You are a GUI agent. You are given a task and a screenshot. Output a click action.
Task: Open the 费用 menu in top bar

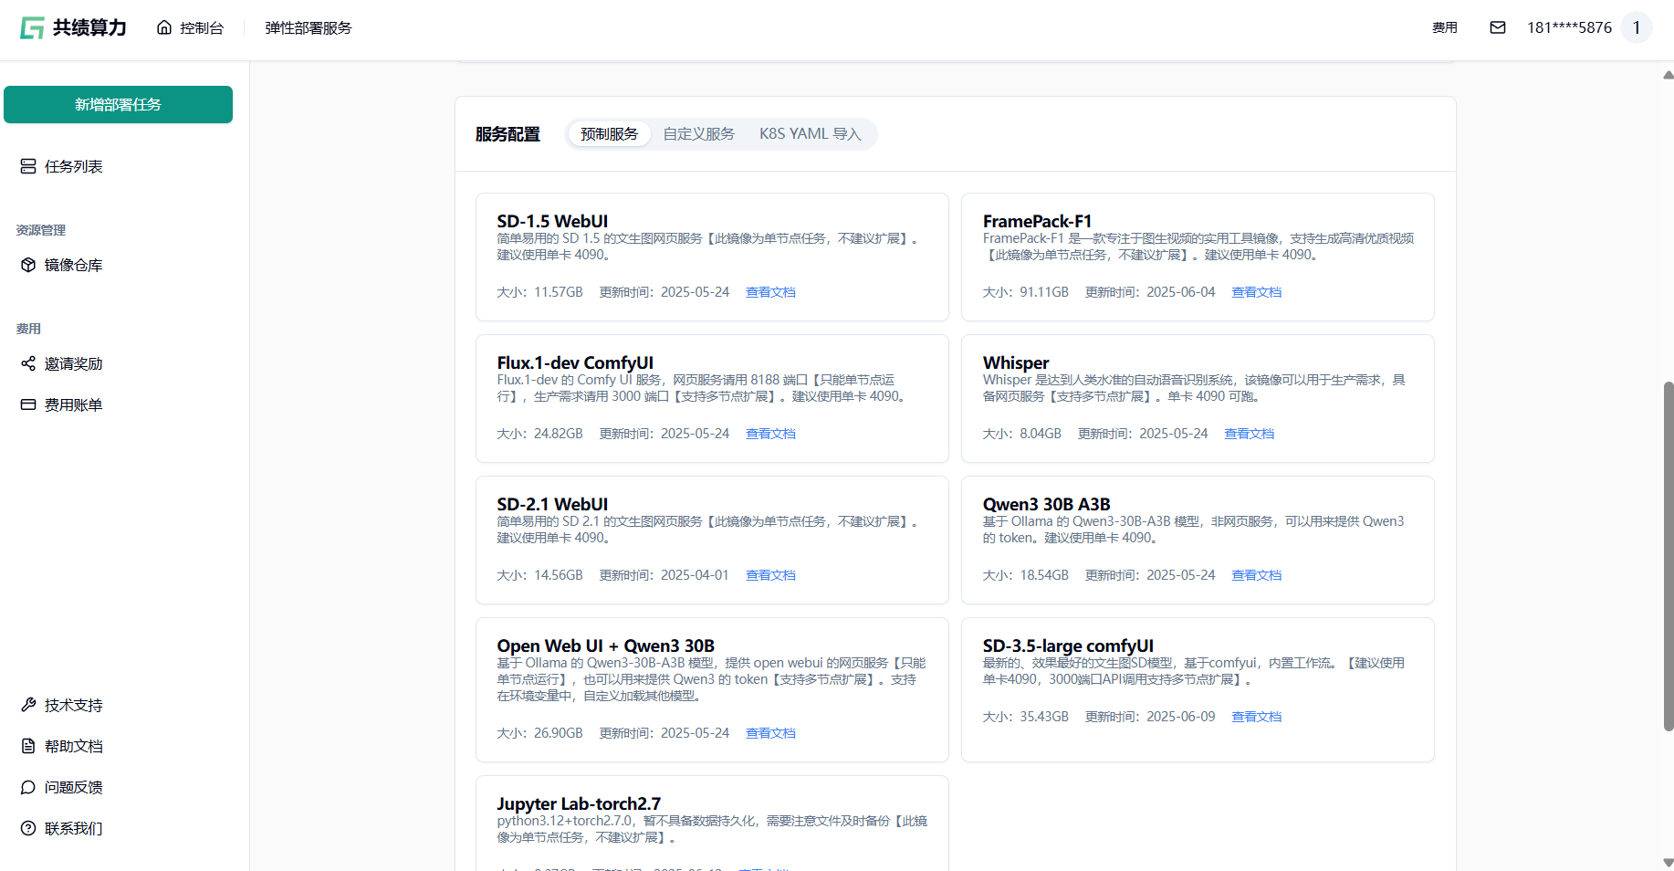pyautogui.click(x=1444, y=27)
